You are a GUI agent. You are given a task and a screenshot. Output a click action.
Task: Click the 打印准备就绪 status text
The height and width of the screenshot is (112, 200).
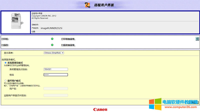tap(68, 39)
